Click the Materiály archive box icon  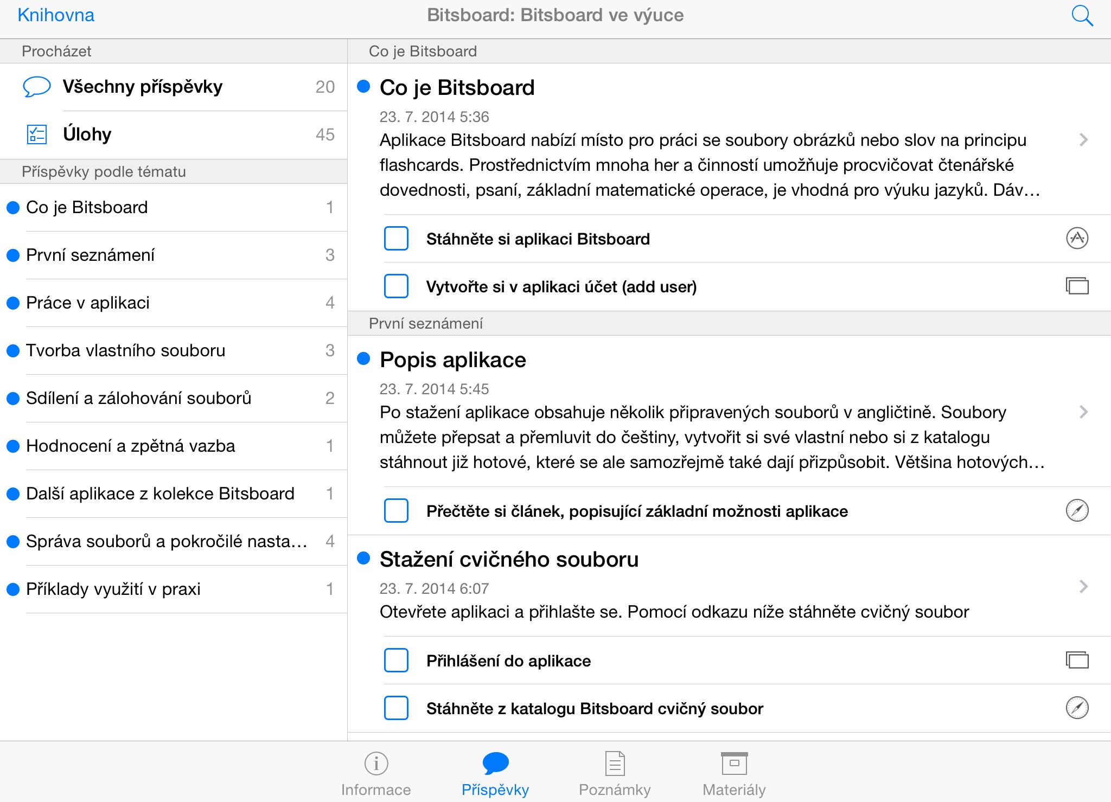point(734,763)
